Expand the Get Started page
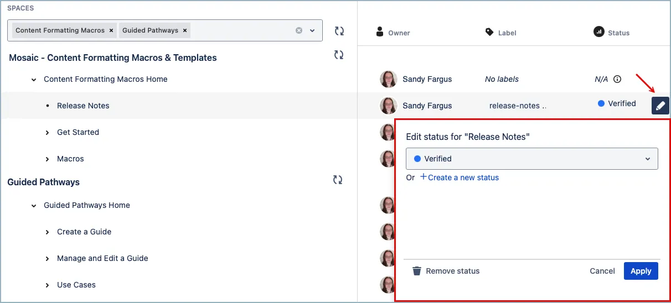Image resolution: width=671 pixels, height=303 pixels. coord(48,133)
